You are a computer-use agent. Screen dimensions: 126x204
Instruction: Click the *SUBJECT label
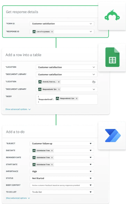[x=11, y=144]
